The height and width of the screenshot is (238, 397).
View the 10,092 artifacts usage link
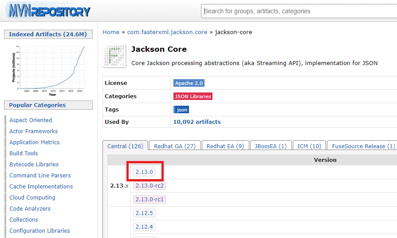click(197, 122)
